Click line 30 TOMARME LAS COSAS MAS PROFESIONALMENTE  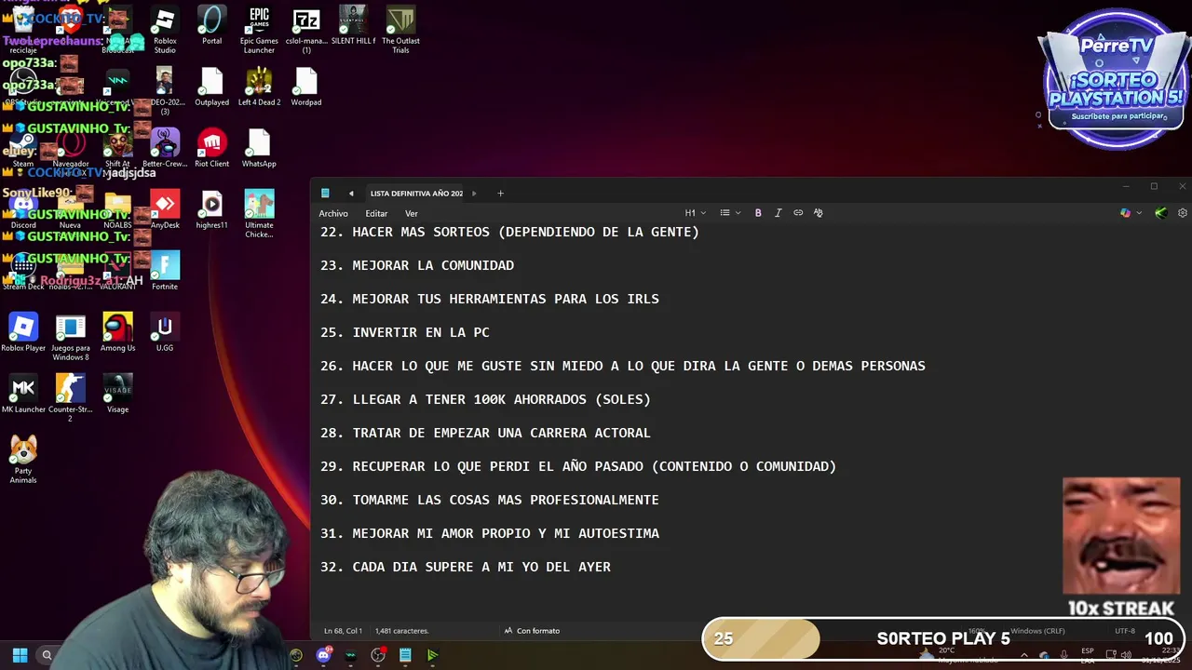pyautogui.click(x=490, y=500)
